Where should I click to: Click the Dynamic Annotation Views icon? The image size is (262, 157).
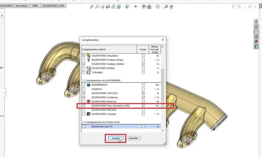[113, 7]
